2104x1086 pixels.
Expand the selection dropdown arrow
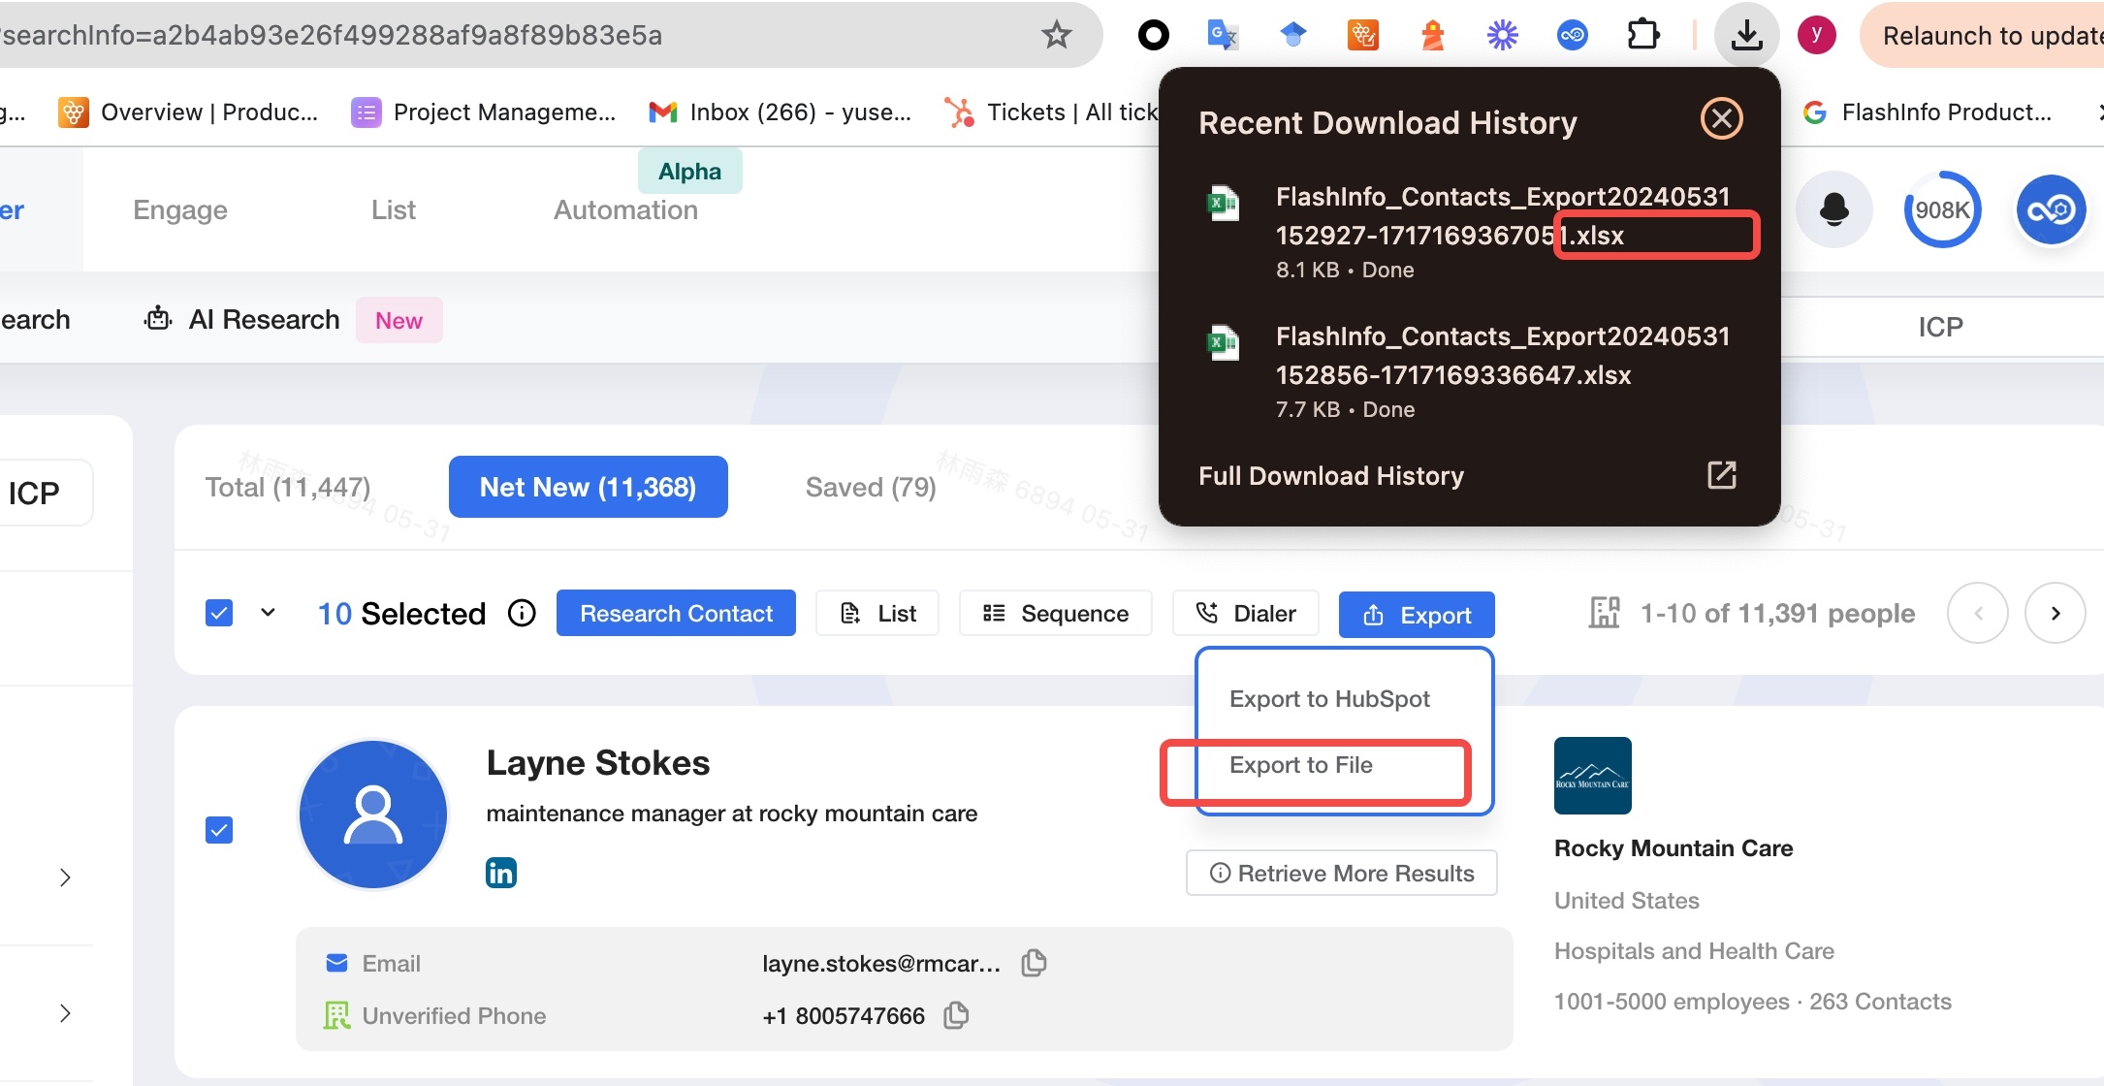point(268,613)
